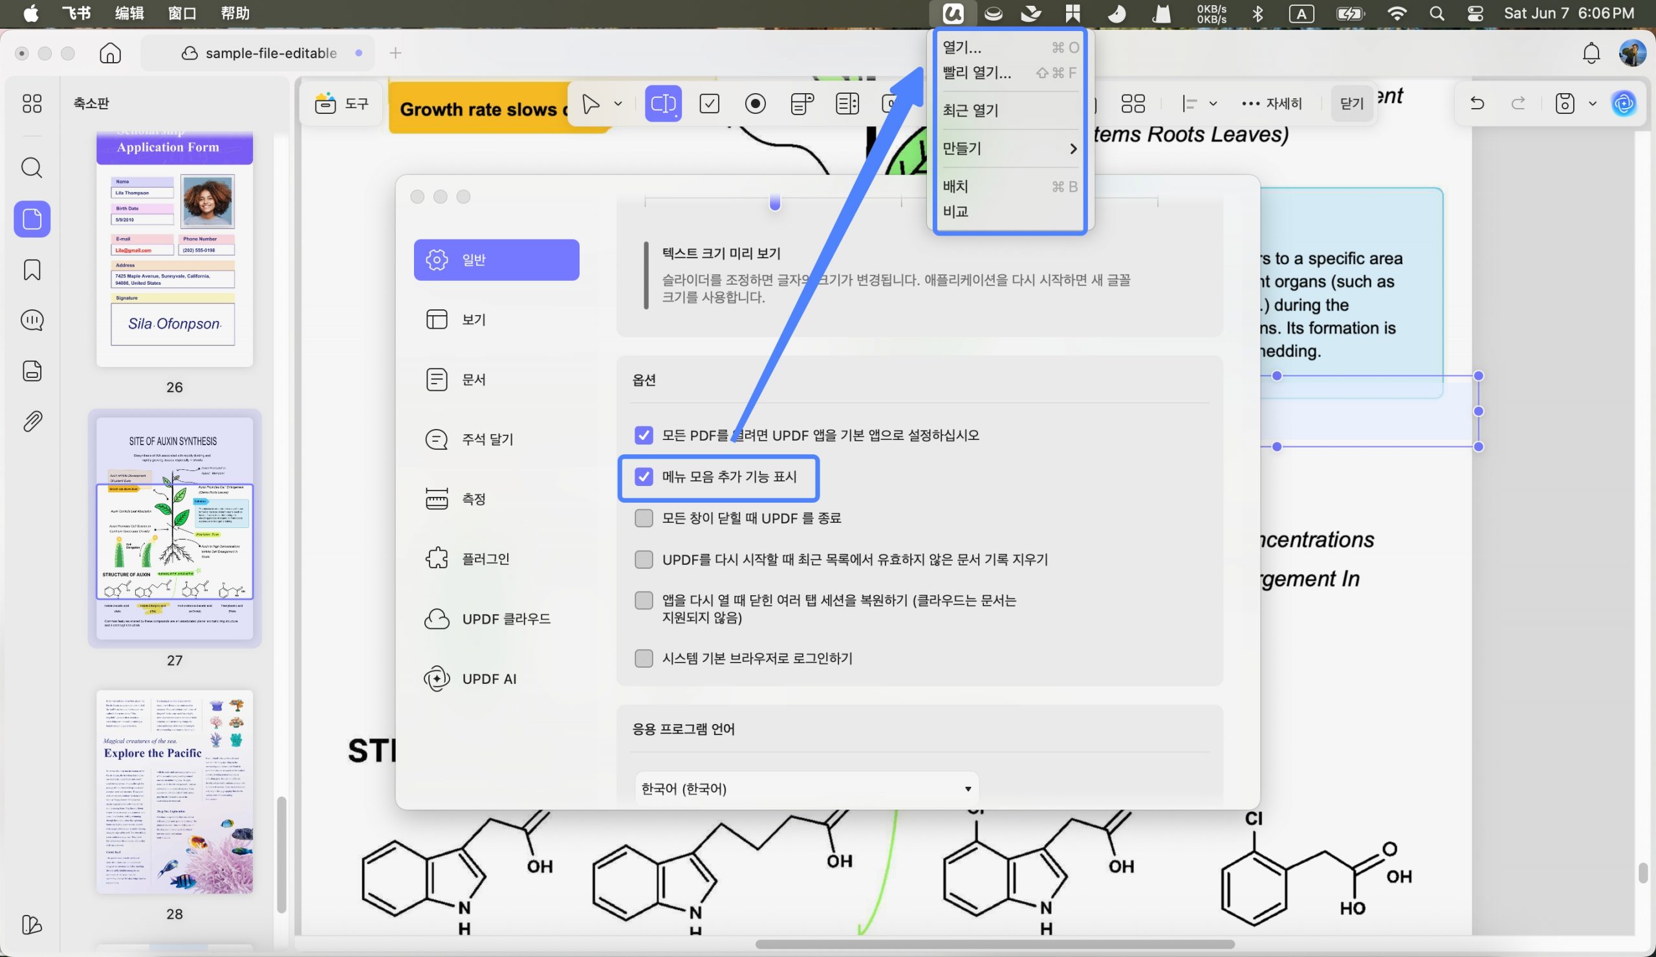The image size is (1656, 957).
Task: Undo the last action
Action: pos(1477,103)
